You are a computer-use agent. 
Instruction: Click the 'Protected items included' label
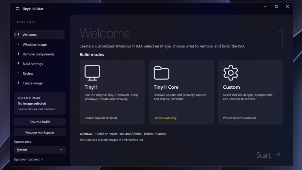[239, 118]
